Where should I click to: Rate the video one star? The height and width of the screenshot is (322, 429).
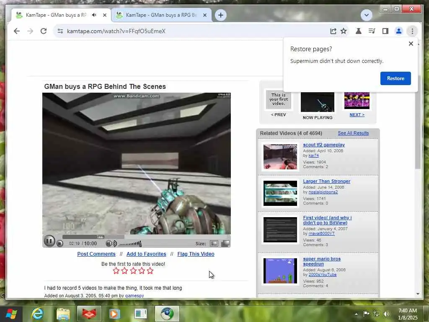(x=116, y=271)
